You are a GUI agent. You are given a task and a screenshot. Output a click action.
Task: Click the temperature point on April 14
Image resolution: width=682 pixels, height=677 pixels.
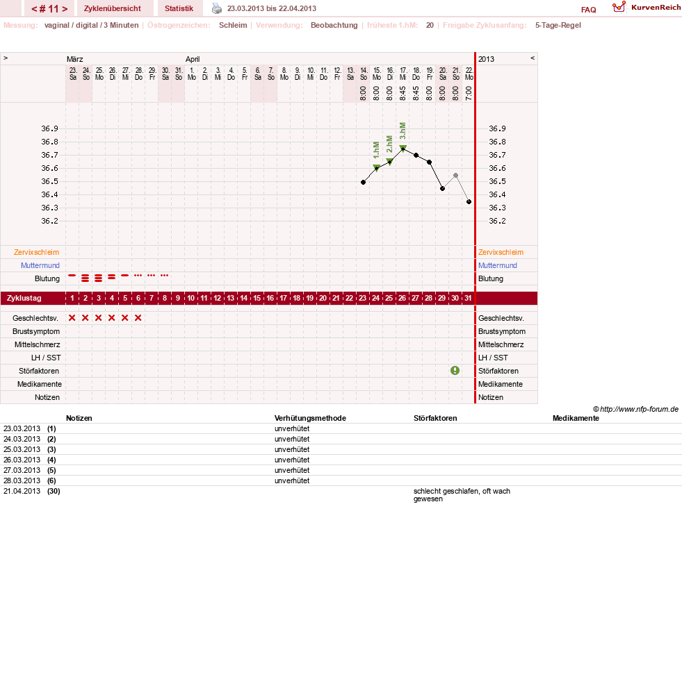pos(363,183)
